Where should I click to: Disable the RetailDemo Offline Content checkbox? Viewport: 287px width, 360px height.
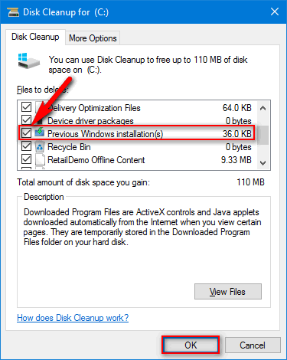point(26,159)
